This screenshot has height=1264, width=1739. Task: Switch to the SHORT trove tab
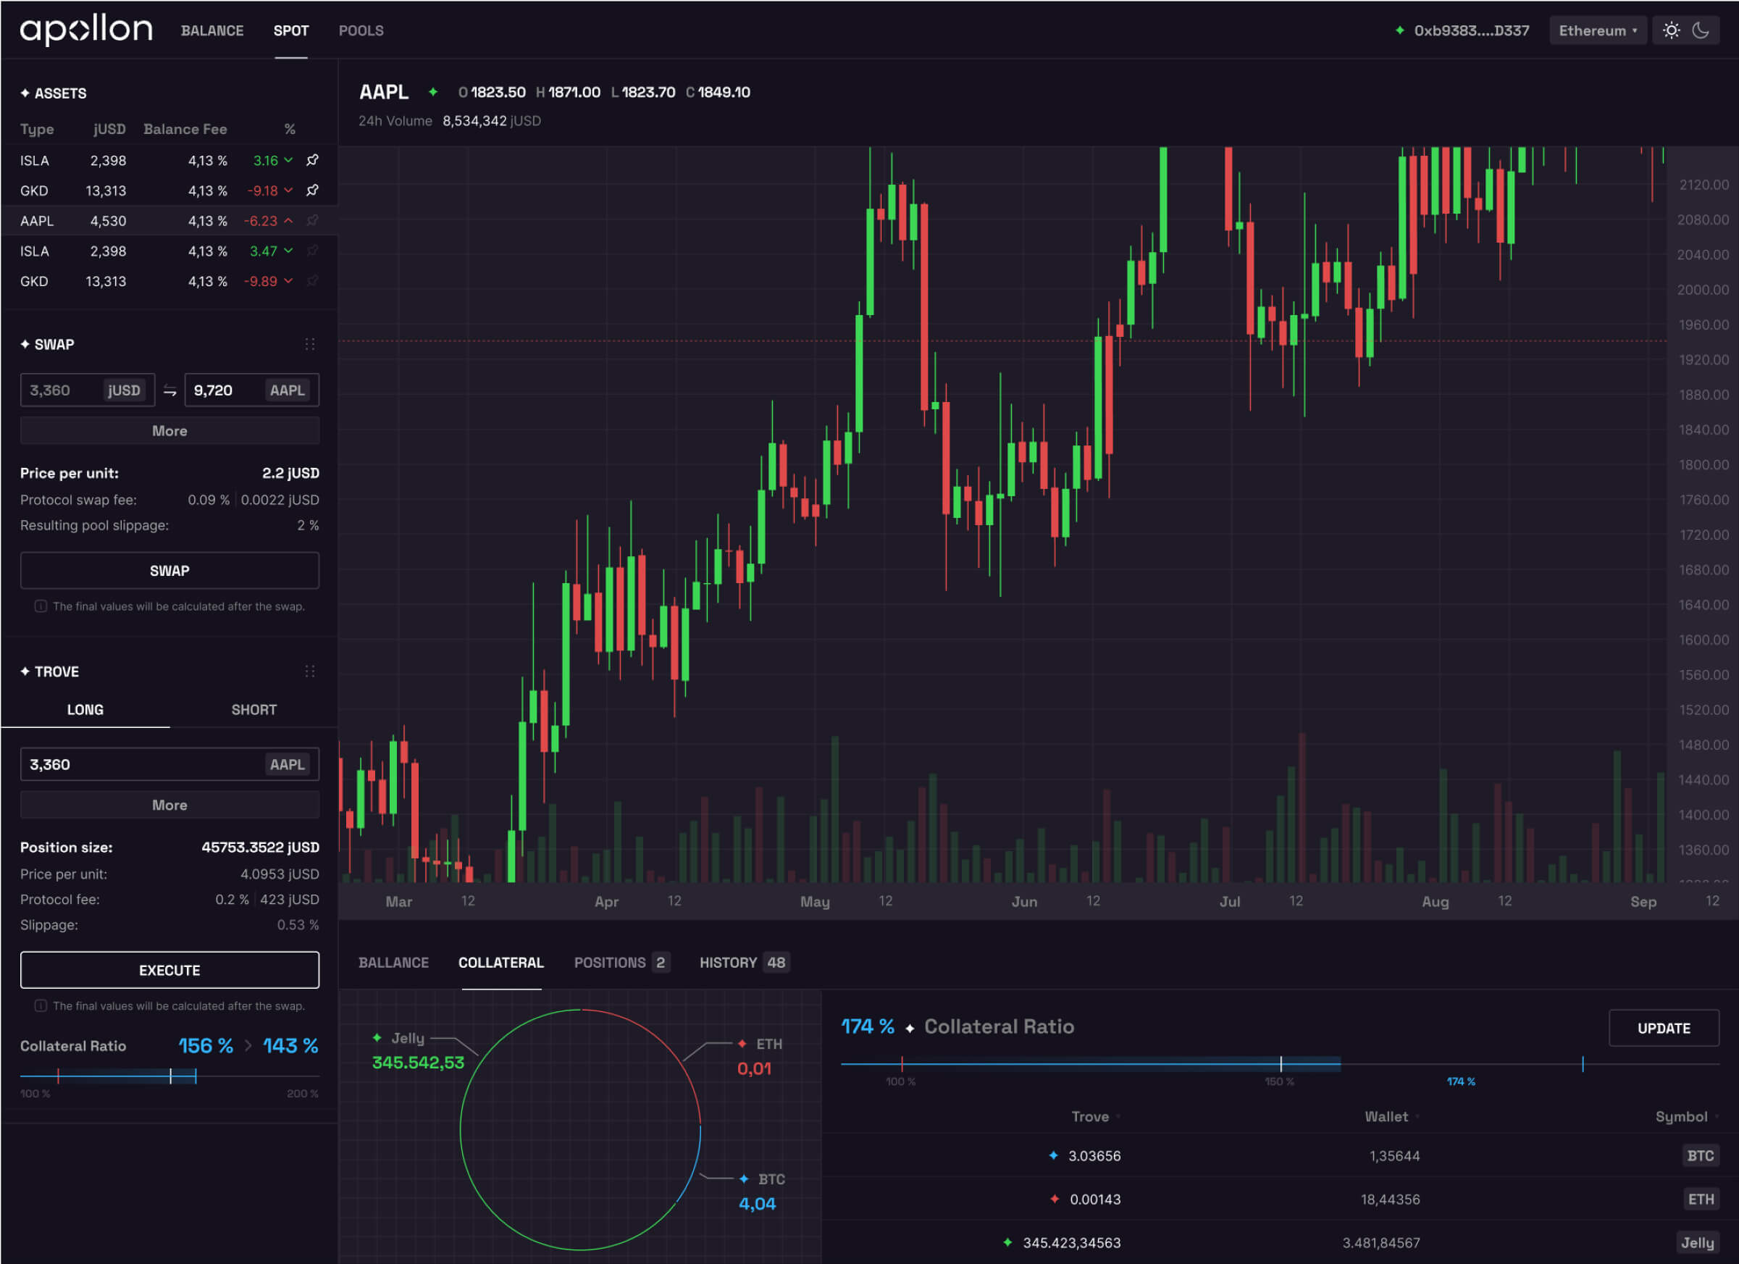click(253, 709)
